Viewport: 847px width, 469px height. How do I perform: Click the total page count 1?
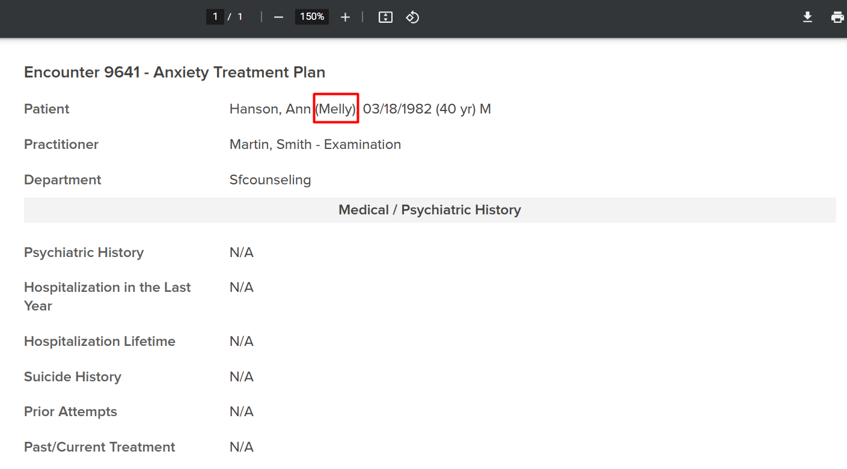point(240,17)
